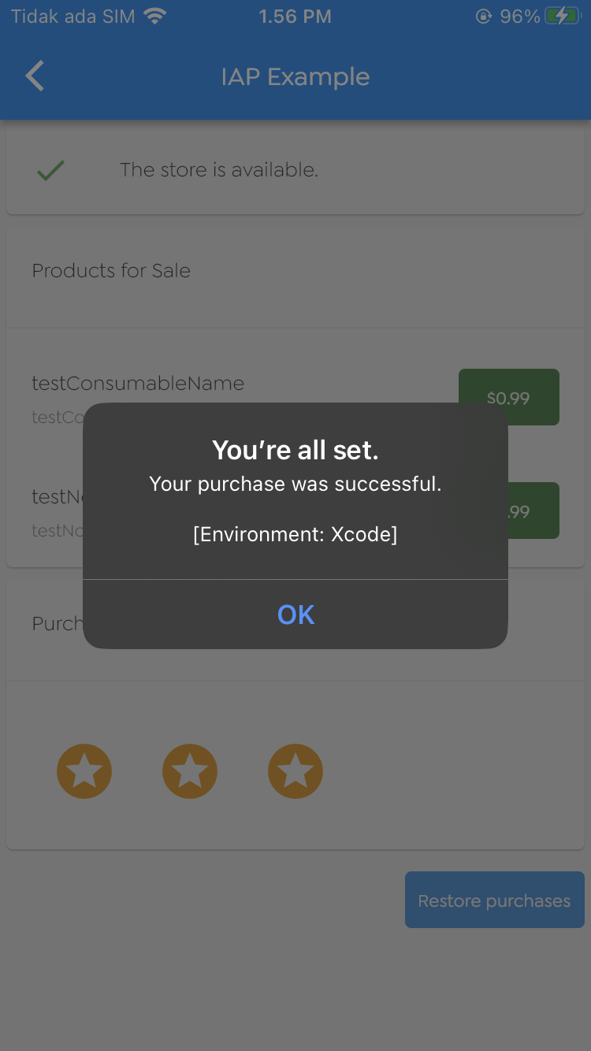Image resolution: width=591 pixels, height=1051 pixels.
Task: Click the "[Environment: Xcode]" text
Action: pos(295,534)
